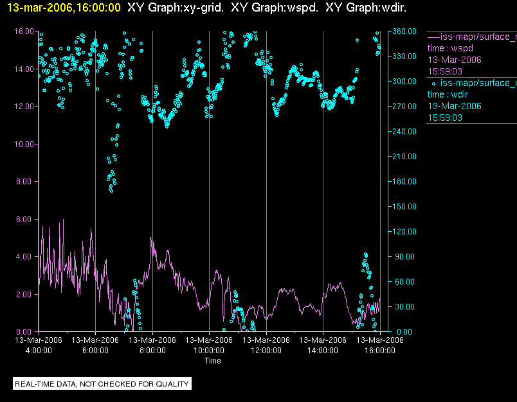Click the cyan 13-Mar-2006 legend date
The height and width of the screenshot is (402, 517).
(455, 106)
